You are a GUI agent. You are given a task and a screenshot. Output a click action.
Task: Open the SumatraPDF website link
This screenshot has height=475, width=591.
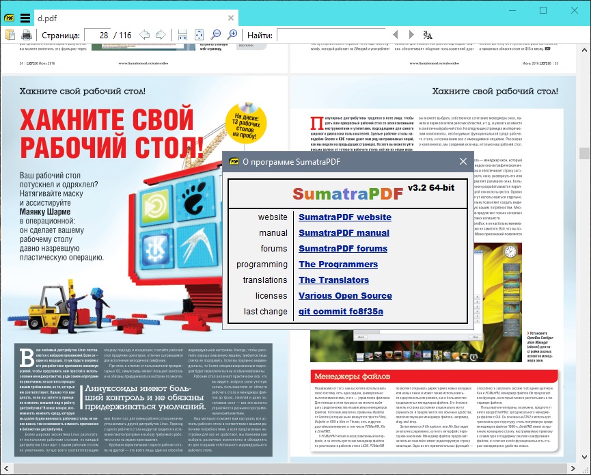coord(344,217)
